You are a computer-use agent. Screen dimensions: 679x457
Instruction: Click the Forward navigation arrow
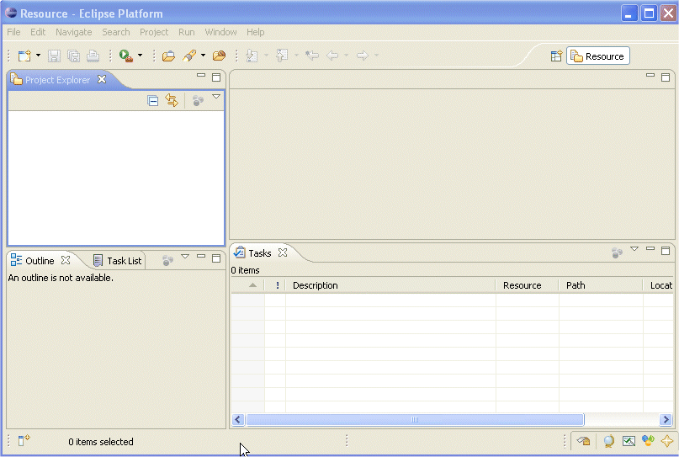click(362, 56)
